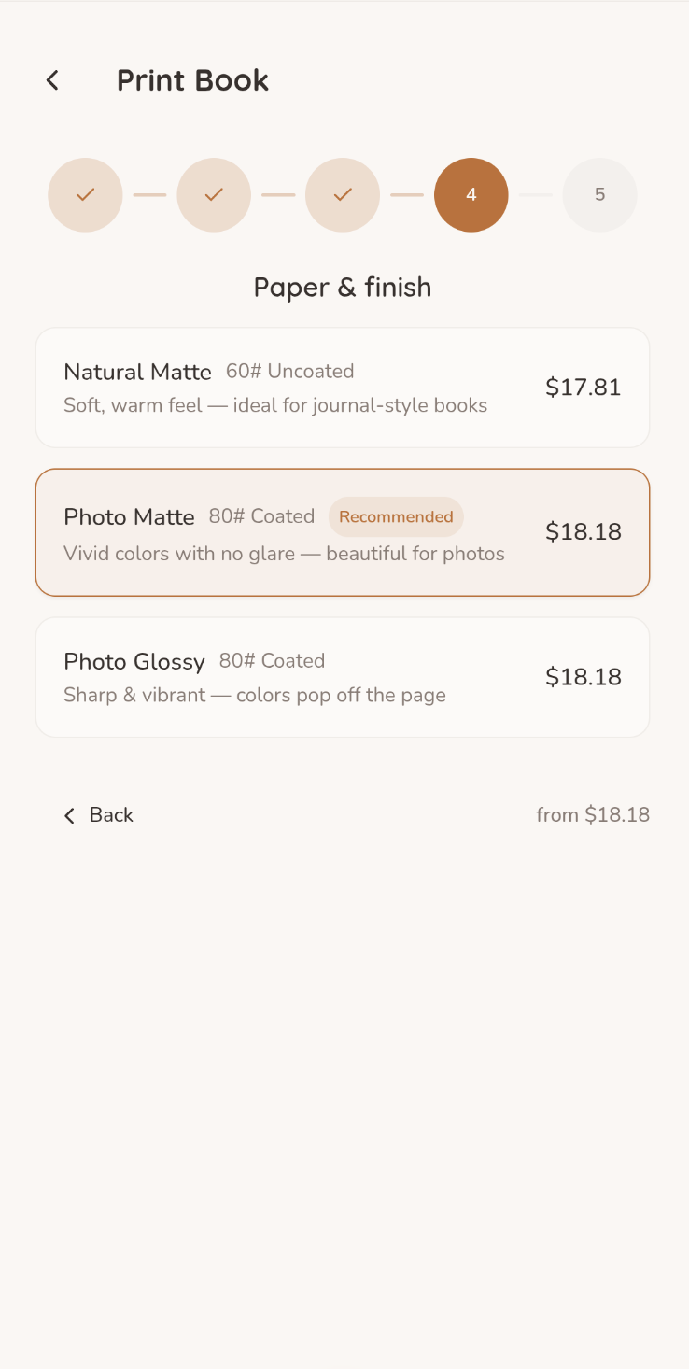Click the chevron icon next to Back
The height and width of the screenshot is (1369, 689).
click(69, 816)
